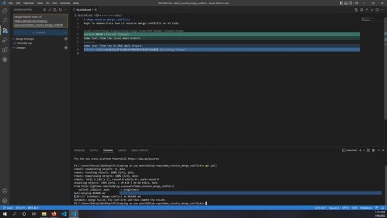Open Source Control more actions ellipsis
The image size is (387, 218).
pos(65,10)
